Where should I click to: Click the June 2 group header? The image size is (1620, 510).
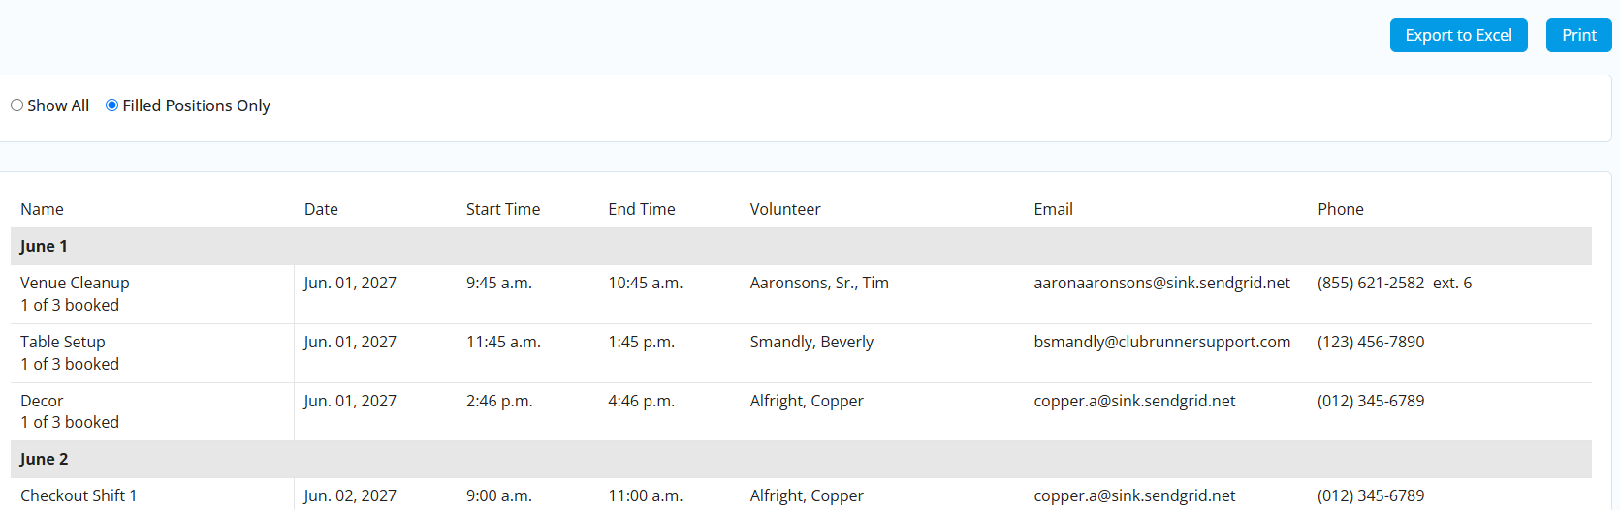tap(801, 459)
